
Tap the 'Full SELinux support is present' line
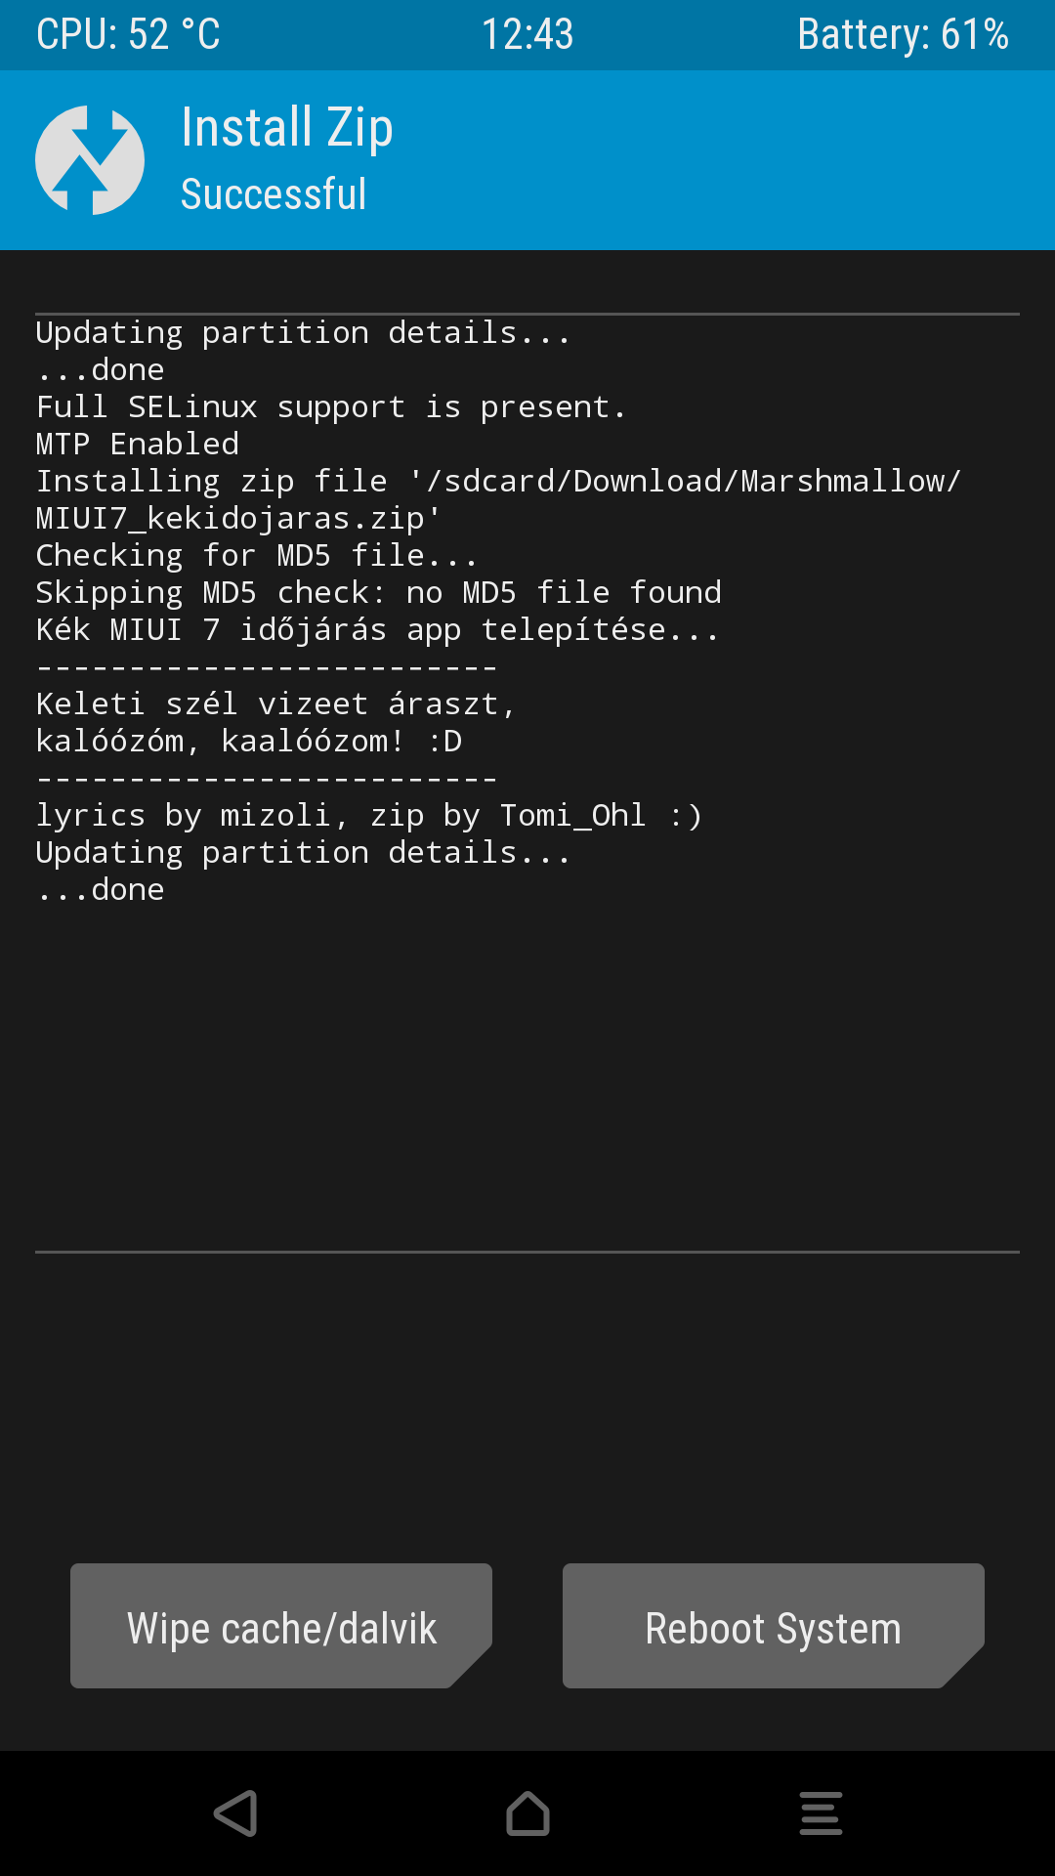[x=331, y=406]
